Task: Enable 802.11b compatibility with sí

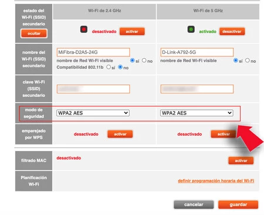Action: pos(109,67)
